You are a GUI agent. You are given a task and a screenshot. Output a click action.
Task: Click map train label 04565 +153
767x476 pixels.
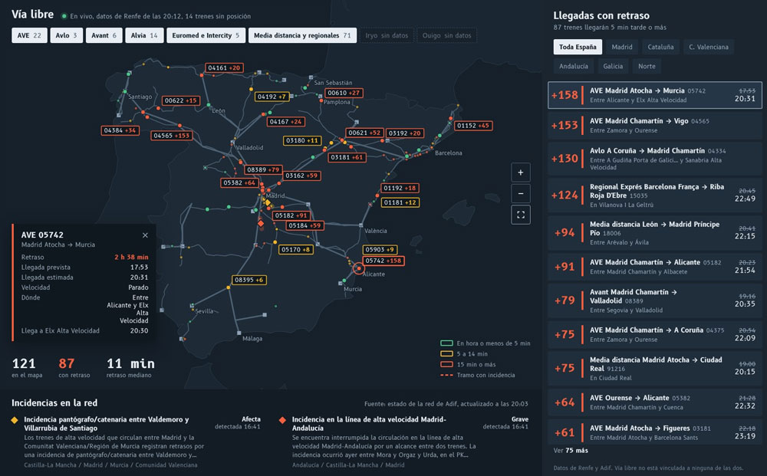[171, 136]
